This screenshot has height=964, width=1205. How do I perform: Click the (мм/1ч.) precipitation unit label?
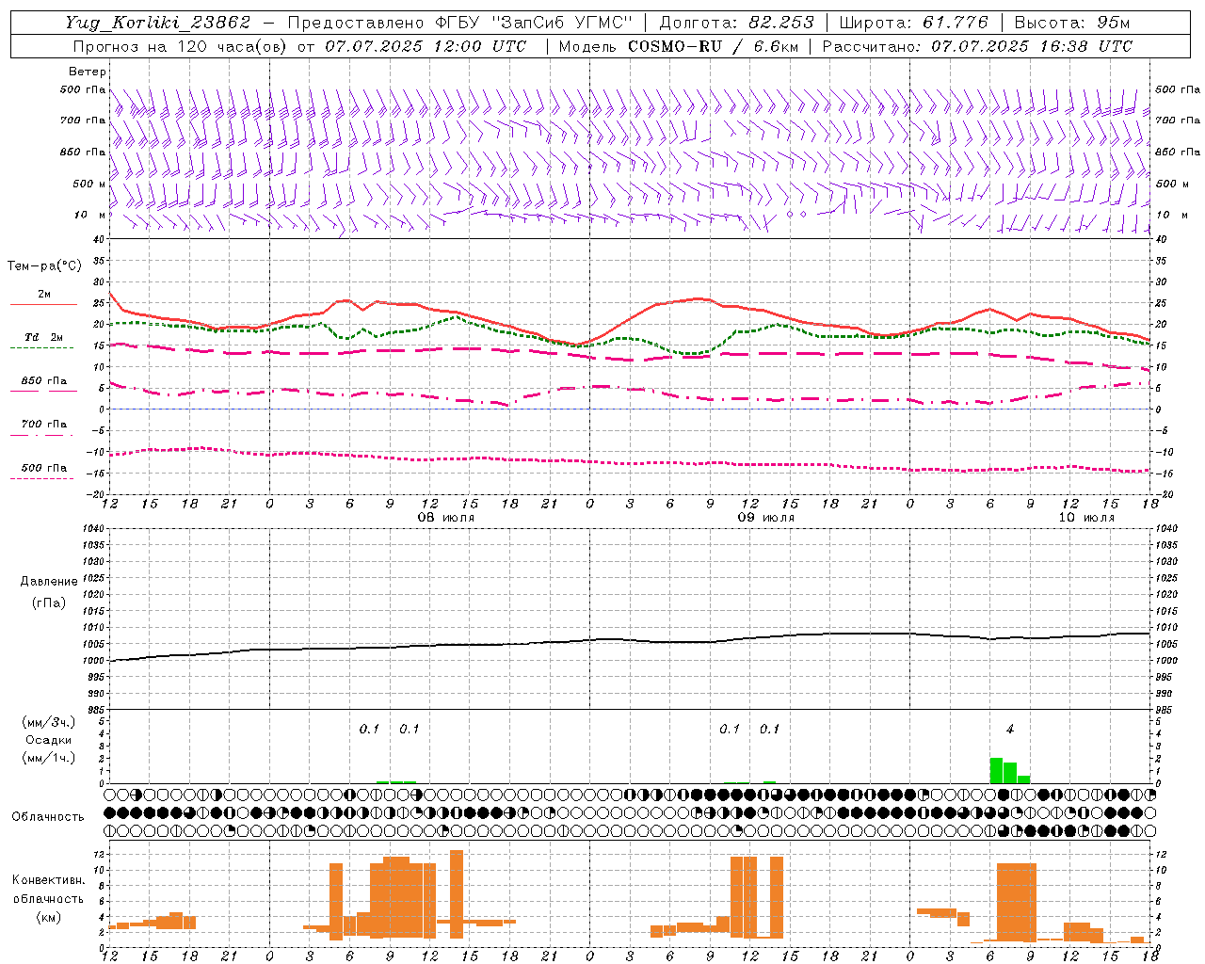coord(47,758)
